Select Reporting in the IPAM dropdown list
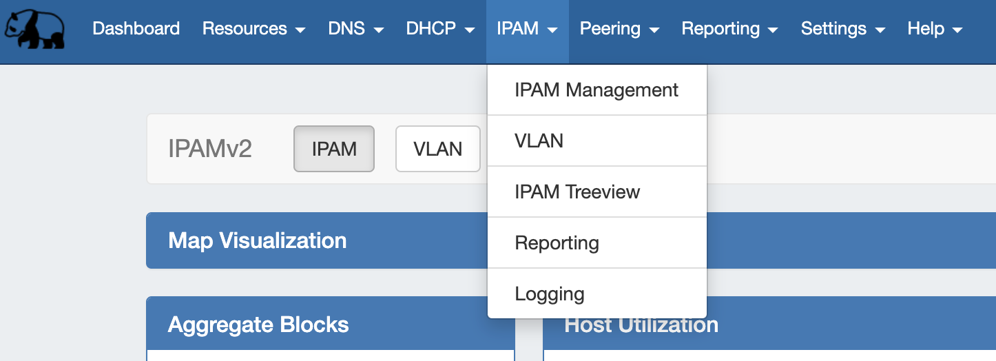Viewport: 996px width, 361px height. tap(557, 243)
